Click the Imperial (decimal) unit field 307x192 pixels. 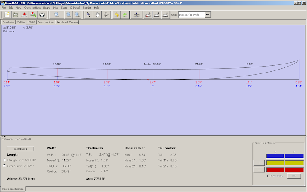tap(191, 15)
